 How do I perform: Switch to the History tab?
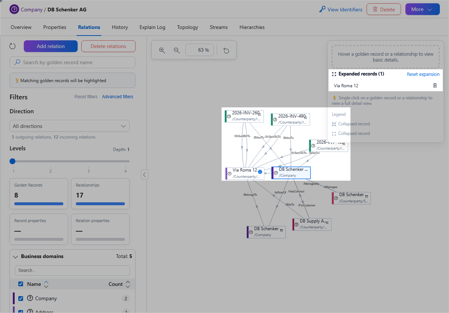(x=120, y=27)
